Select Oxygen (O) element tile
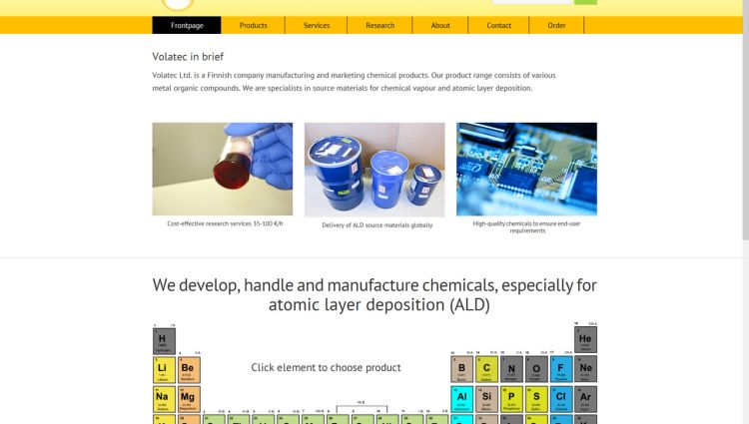This screenshot has width=749, height=424. (536, 369)
